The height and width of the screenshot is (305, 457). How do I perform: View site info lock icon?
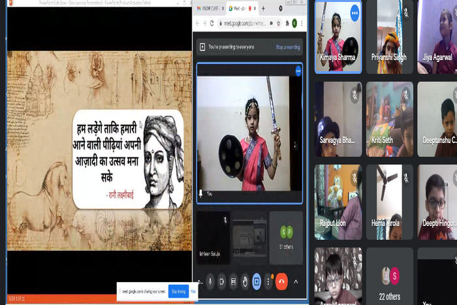pyautogui.click(x=221, y=24)
